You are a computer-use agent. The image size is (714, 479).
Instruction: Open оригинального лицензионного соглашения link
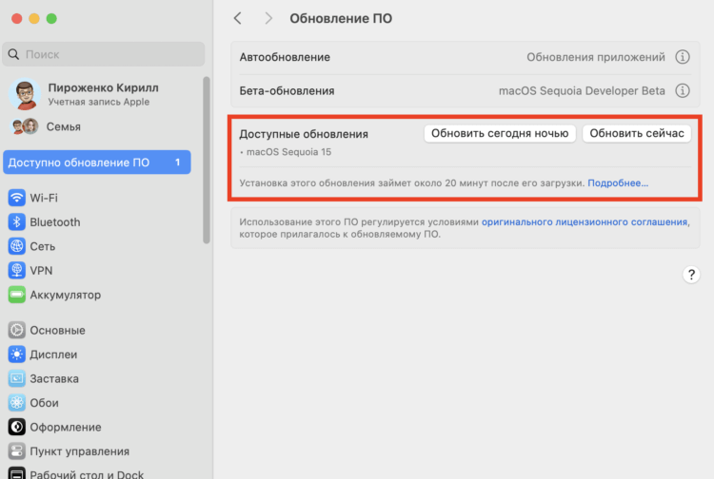click(585, 221)
